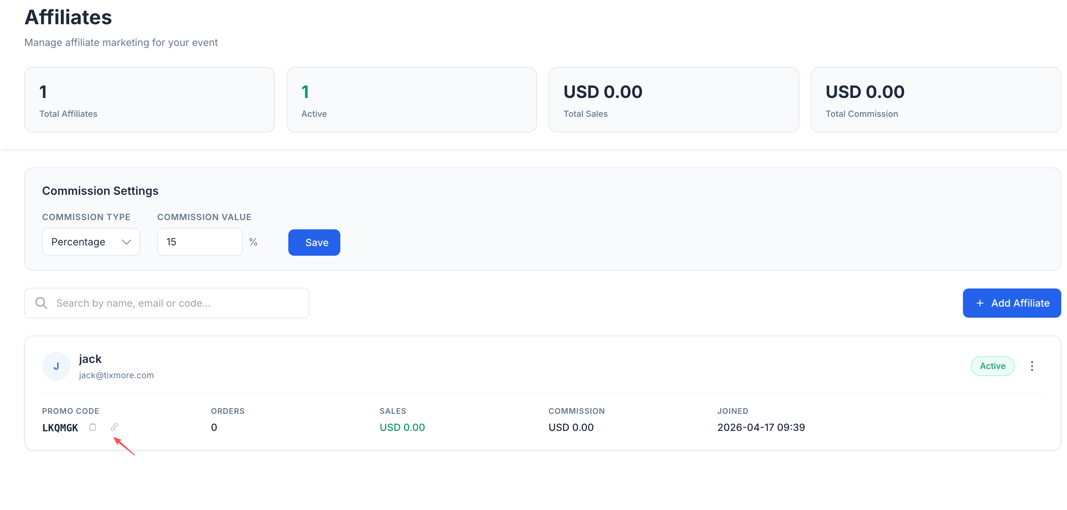Click the plus icon on Add Affiliate button
The width and height of the screenshot is (1067, 510).
click(x=980, y=303)
